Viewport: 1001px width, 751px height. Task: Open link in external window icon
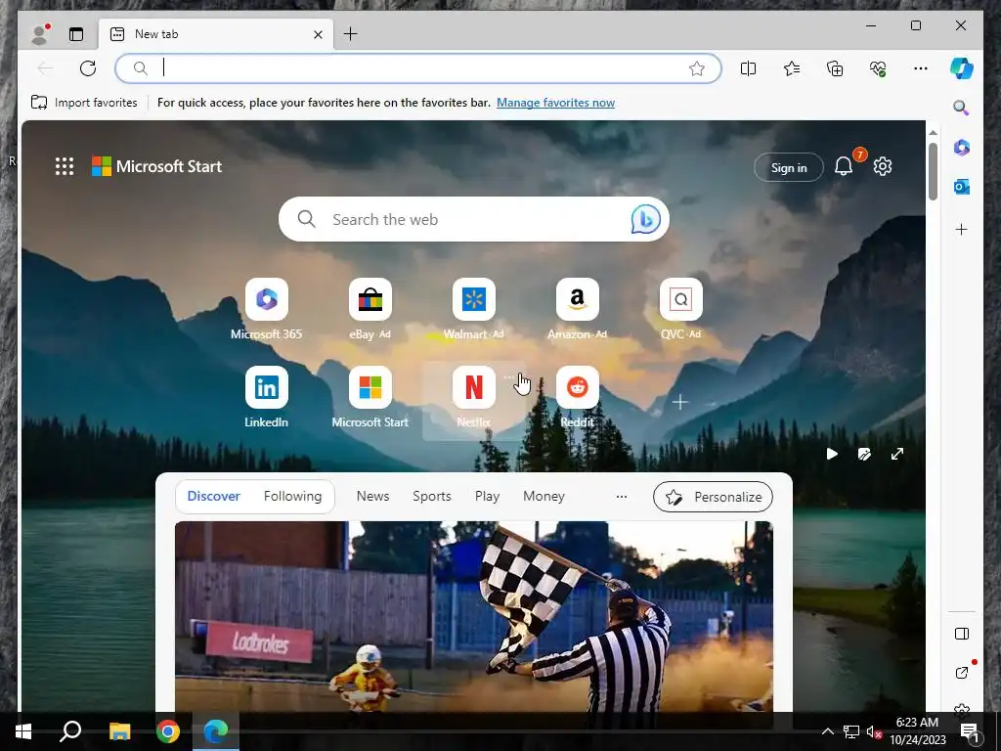[x=962, y=673]
